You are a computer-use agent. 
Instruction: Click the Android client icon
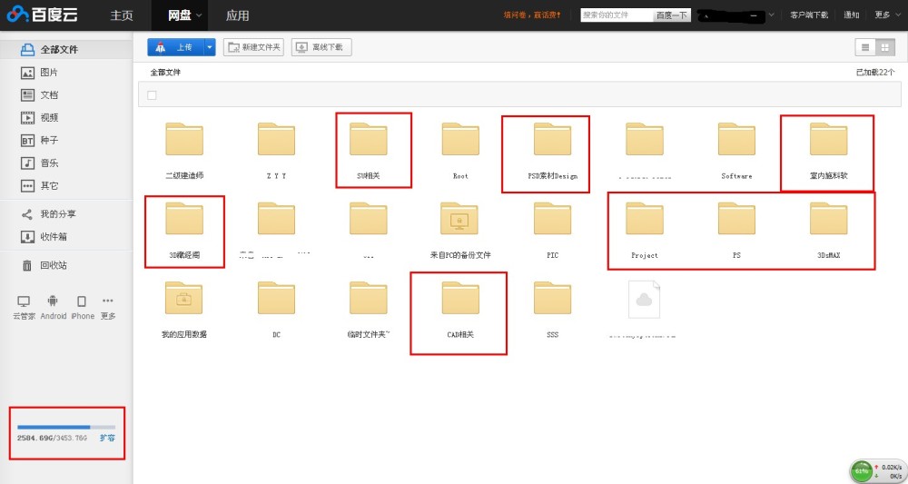53,301
